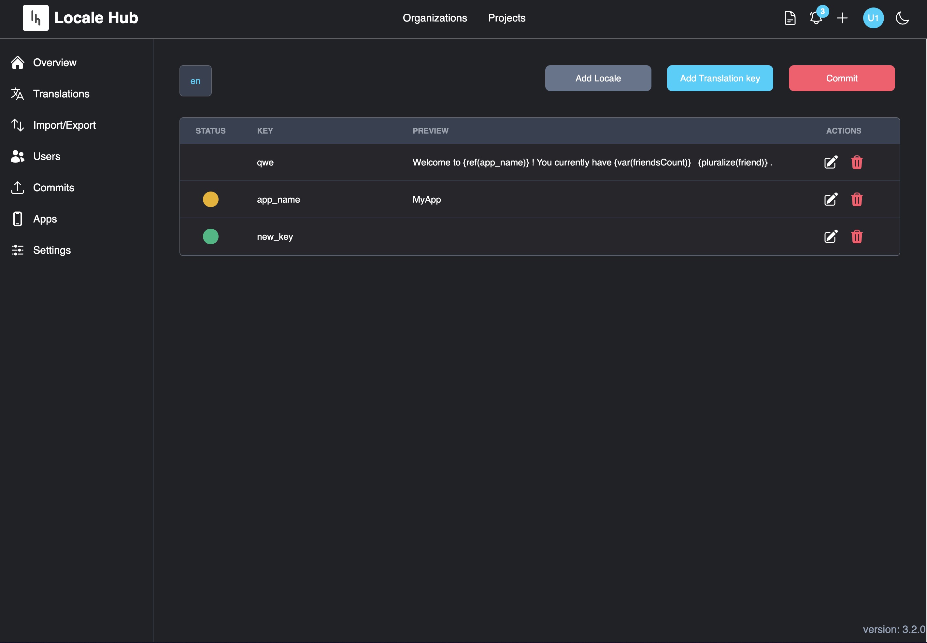The height and width of the screenshot is (643, 927).
Task: Navigate to Users page
Action: tap(47, 156)
